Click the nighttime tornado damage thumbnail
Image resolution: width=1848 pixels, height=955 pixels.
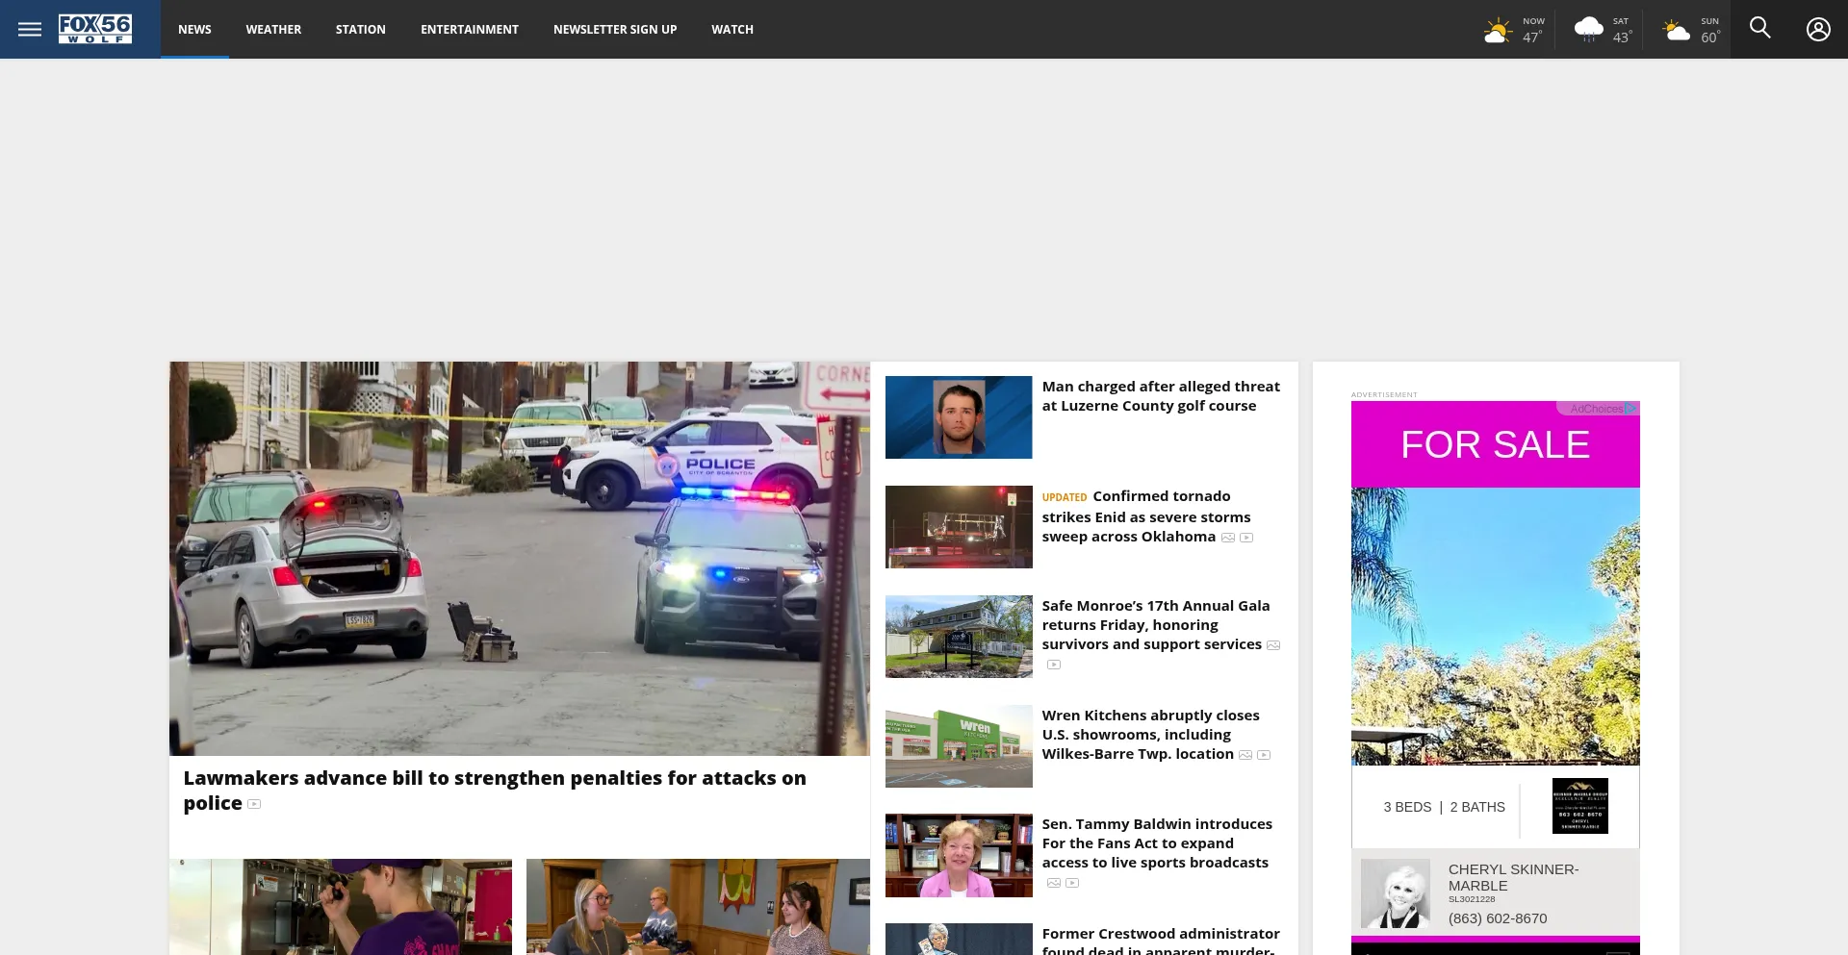(959, 527)
